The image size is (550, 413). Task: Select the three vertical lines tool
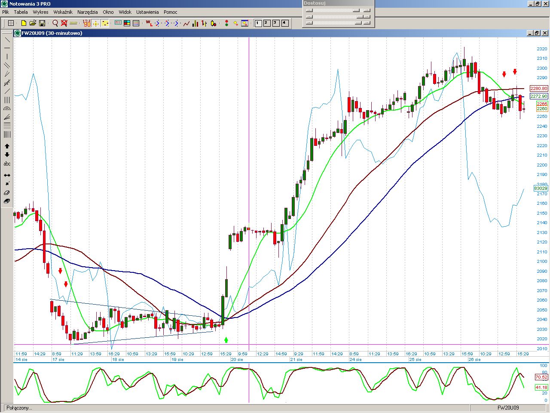pyautogui.click(x=7, y=100)
